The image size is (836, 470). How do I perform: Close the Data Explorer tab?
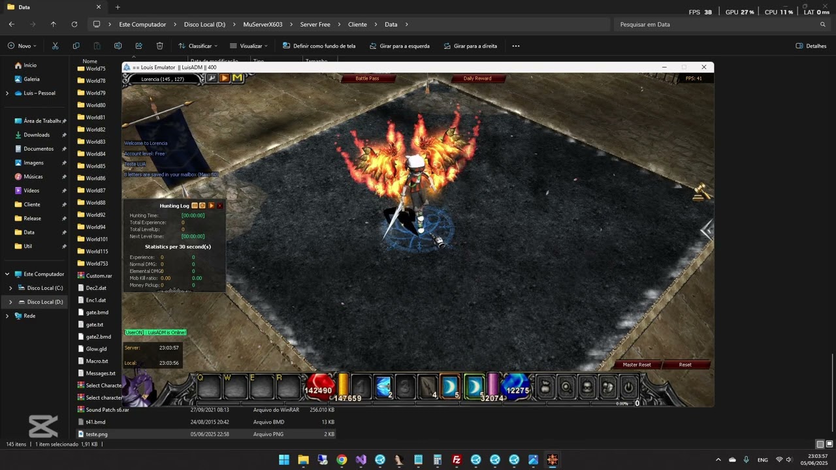click(99, 7)
